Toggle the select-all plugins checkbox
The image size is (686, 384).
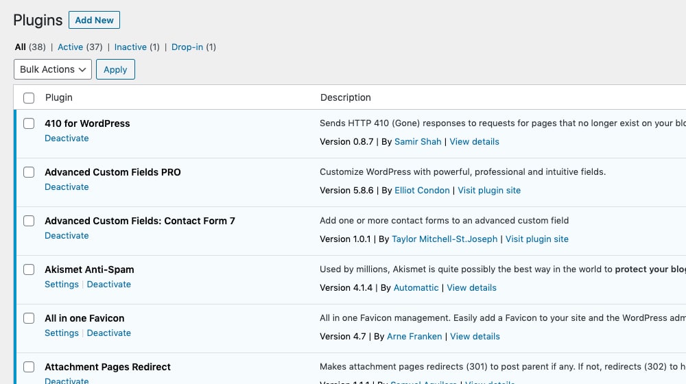(x=29, y=97)
